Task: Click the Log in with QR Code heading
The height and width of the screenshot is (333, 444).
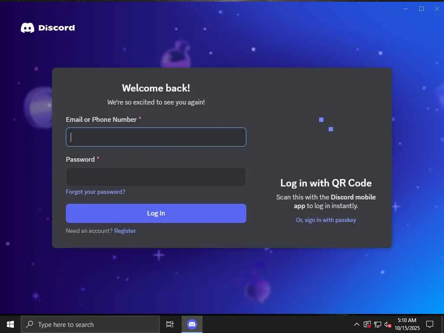Action: tap(326, 183)
